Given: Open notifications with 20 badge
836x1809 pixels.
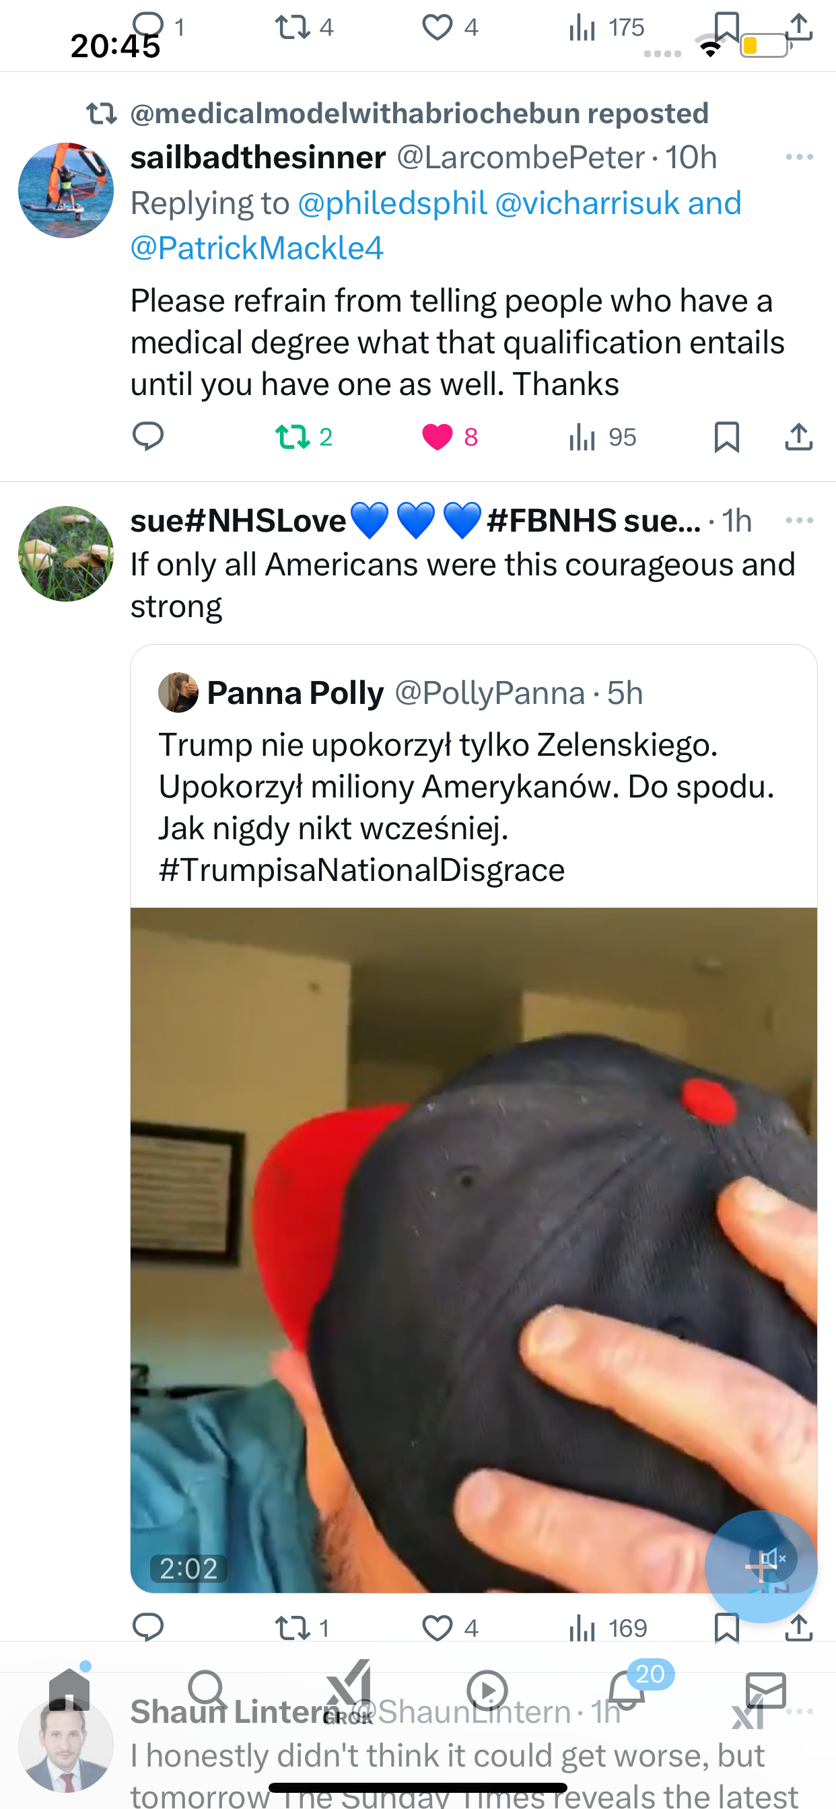Looking at the screenshot, I should (627, 1690).
